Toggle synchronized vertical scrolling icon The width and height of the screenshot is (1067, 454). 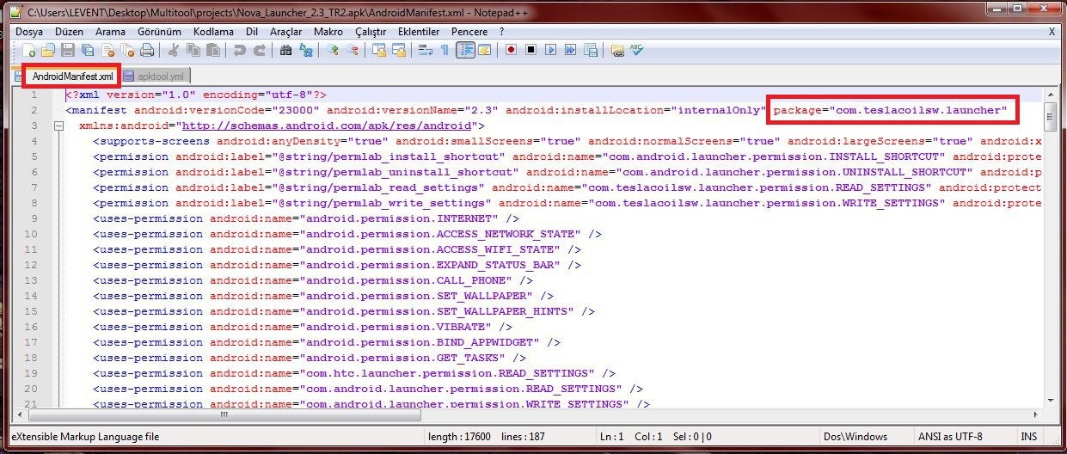[379, 51]
